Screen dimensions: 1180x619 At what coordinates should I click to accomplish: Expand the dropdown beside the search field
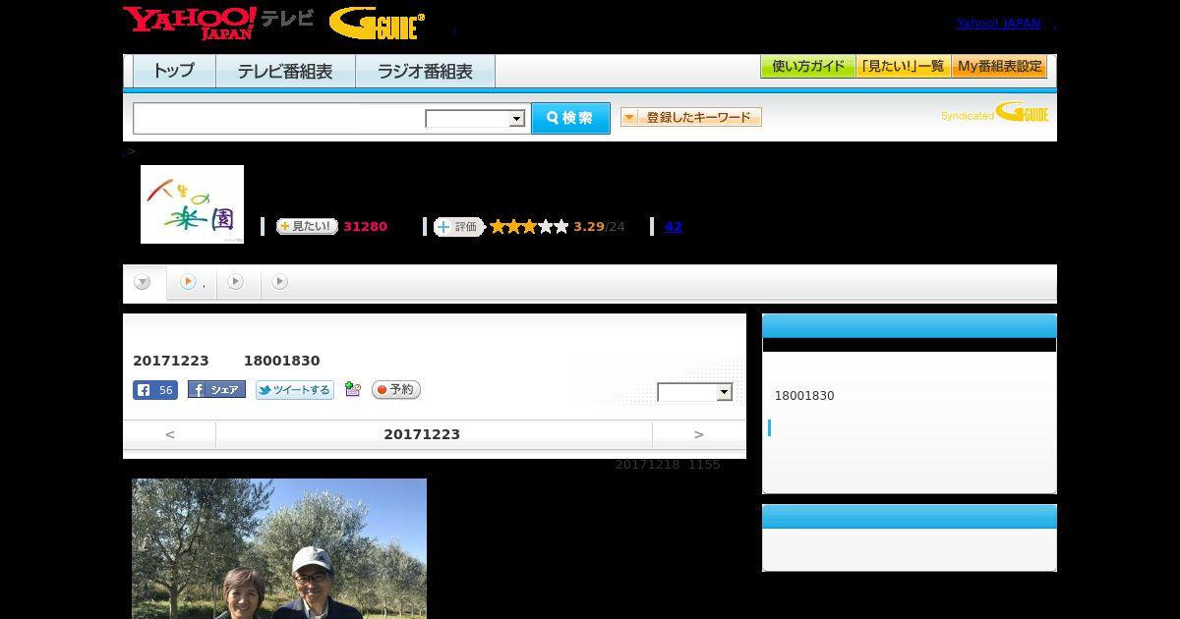click(476, 119)
